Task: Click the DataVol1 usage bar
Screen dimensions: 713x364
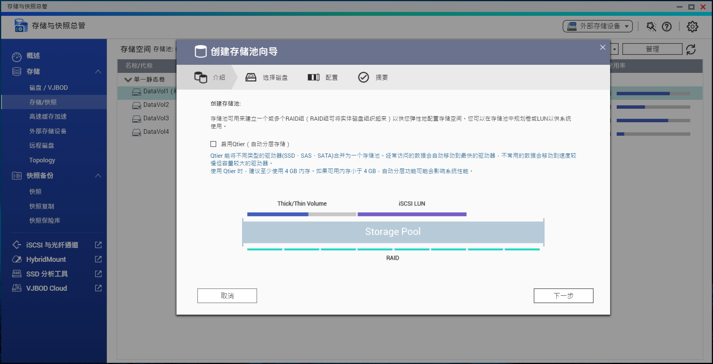Action: tap(653, 94)
